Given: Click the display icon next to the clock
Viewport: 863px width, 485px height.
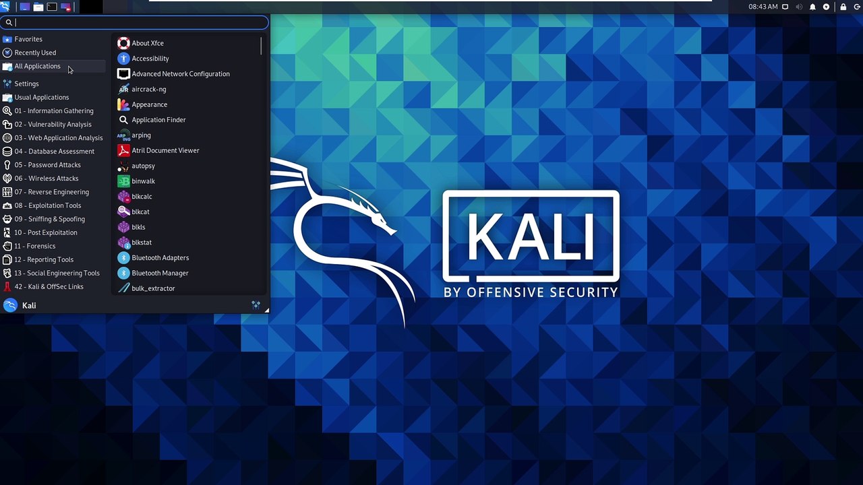Looking at the screenshot, I should tap(785, 7).
